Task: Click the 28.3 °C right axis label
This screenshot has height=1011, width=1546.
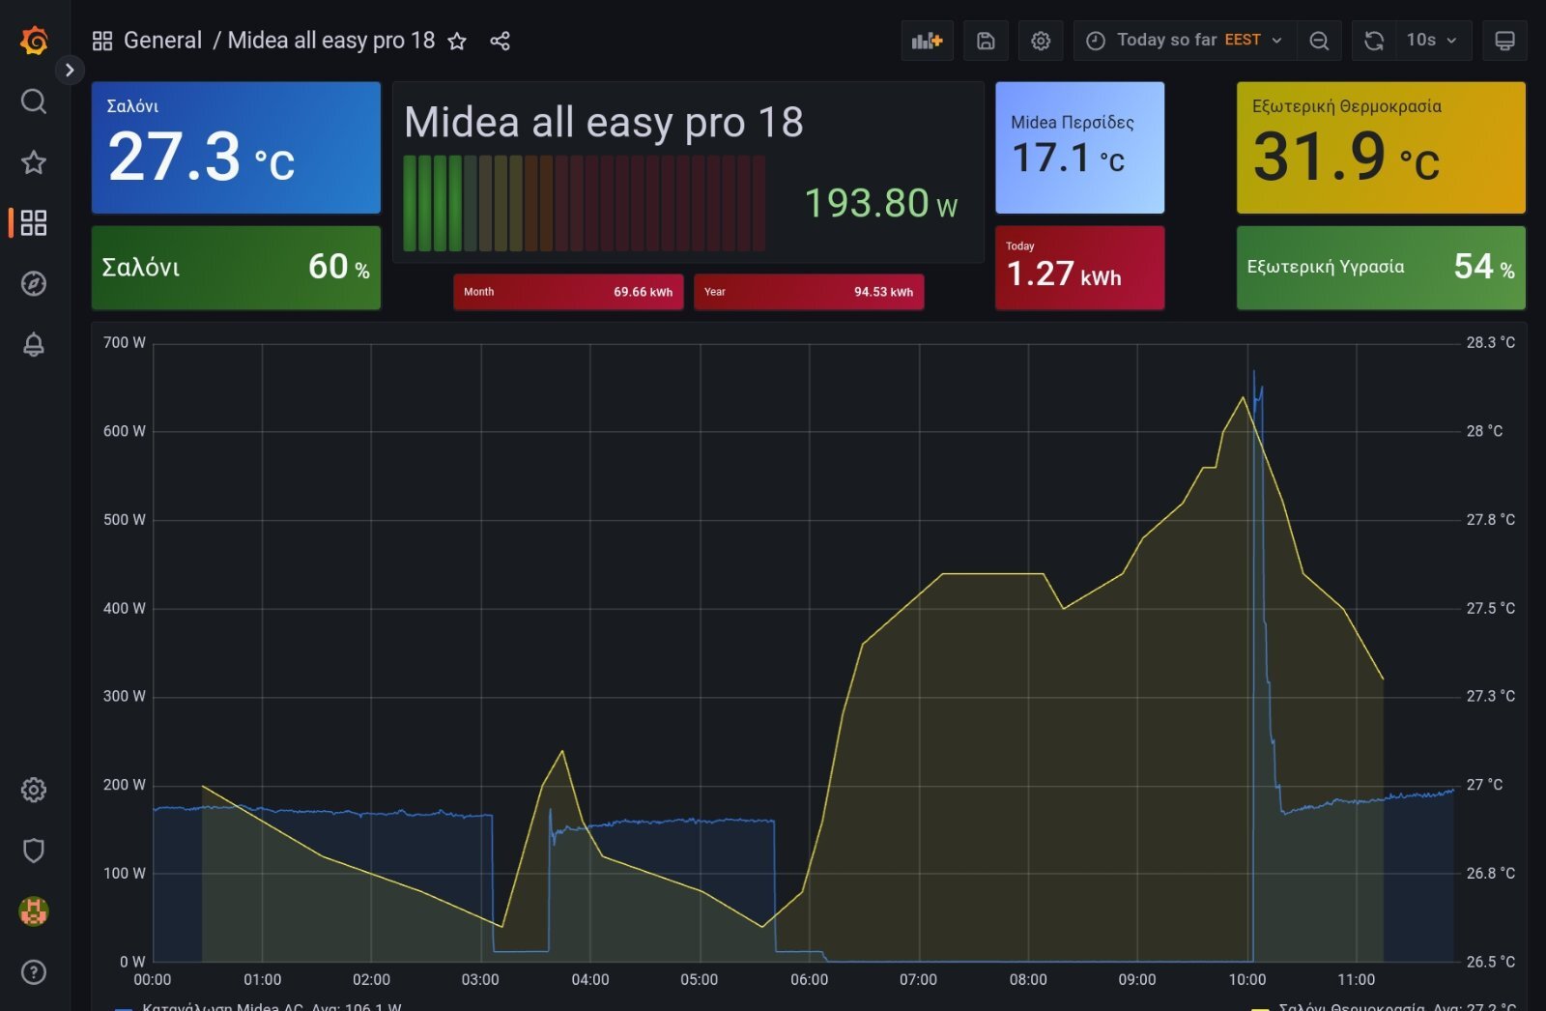Action: pos(1490,342)
